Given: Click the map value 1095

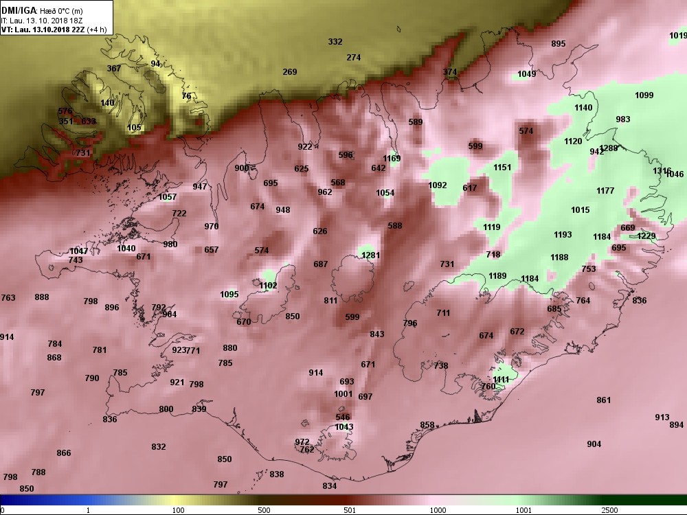Looking at the screenshot, I should 229,295.
